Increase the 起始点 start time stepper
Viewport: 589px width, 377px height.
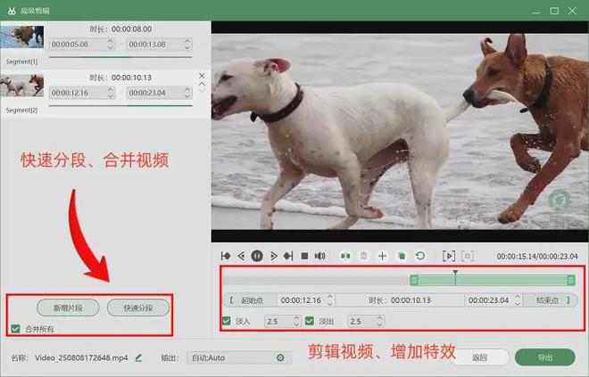point(330,297)
